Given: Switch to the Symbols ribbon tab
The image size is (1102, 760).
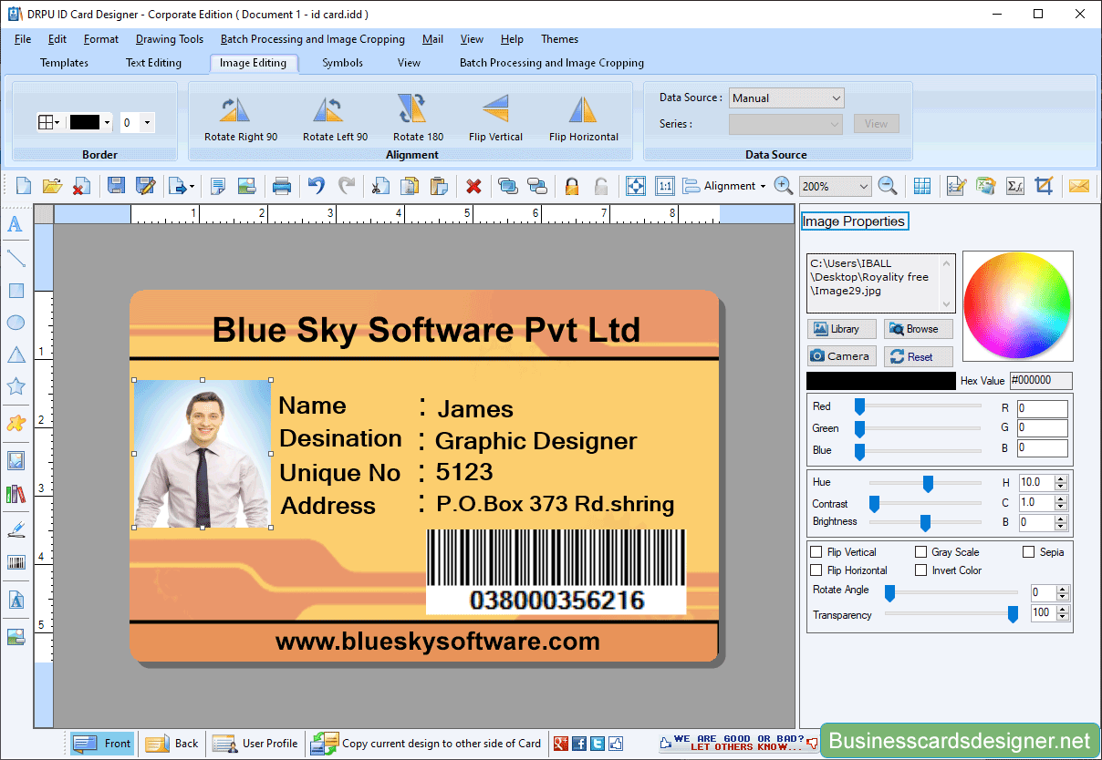Looking at the screenshot, I should click(x=342, y=63).
